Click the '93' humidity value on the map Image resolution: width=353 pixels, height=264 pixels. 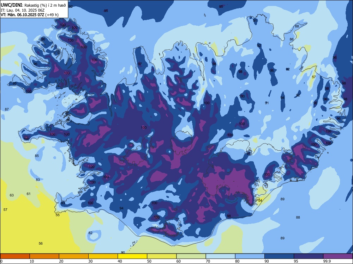pos(63,203)
